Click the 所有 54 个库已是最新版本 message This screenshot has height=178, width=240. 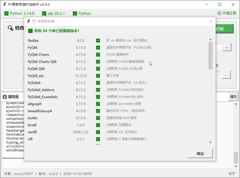coord(57,31)
